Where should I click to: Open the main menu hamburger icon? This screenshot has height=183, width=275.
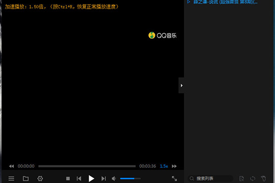[x=11, y=178]
